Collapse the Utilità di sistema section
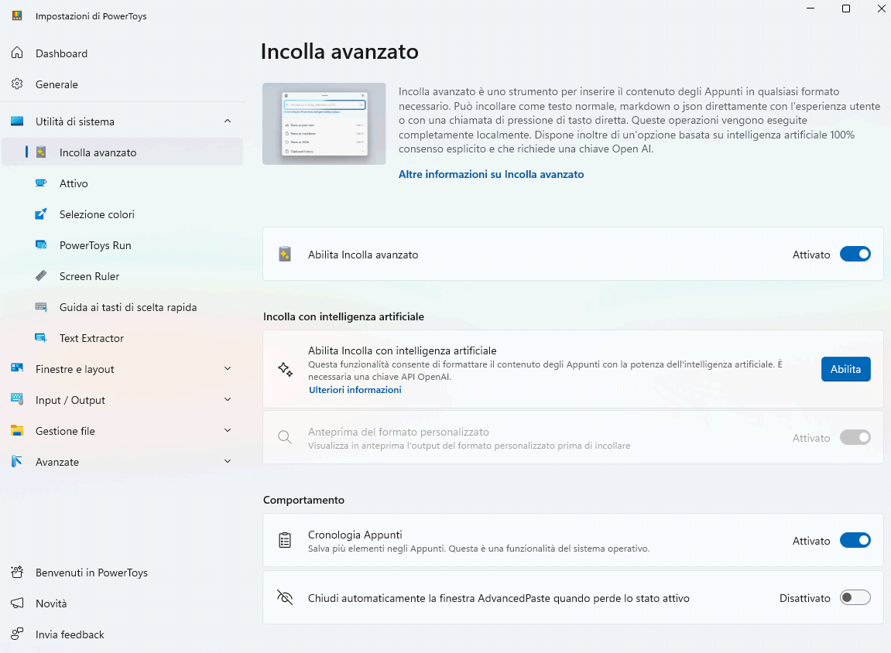The image size is (891, 653). tap(227, 121)
